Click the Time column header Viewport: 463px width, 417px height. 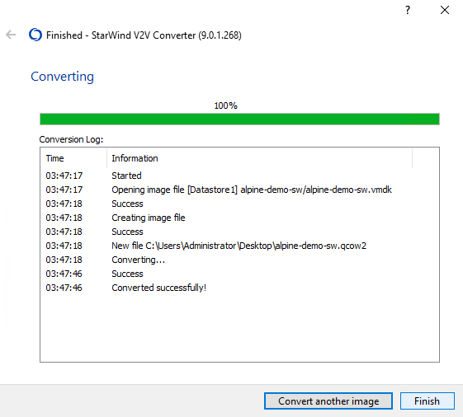click(73, 158)
